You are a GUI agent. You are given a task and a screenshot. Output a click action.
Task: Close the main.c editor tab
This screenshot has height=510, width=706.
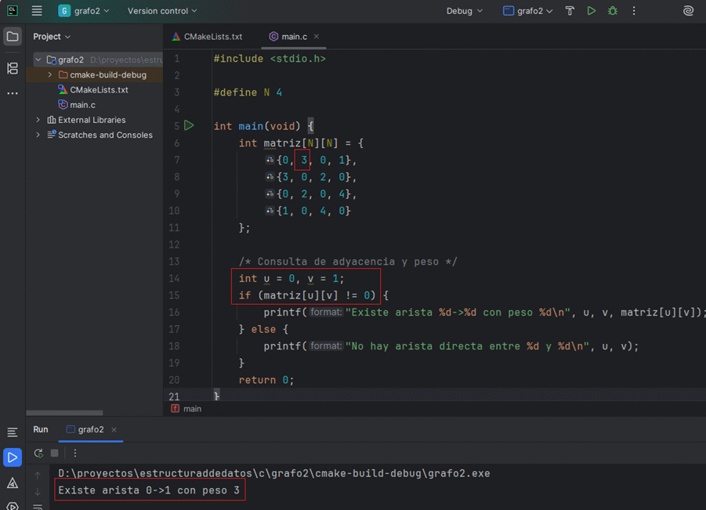click(x=316, y=37)
